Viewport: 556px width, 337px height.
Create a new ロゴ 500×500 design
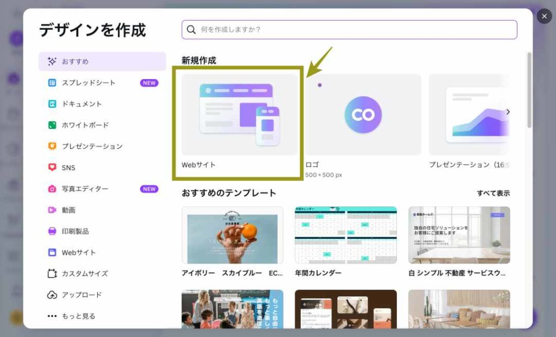363,115
